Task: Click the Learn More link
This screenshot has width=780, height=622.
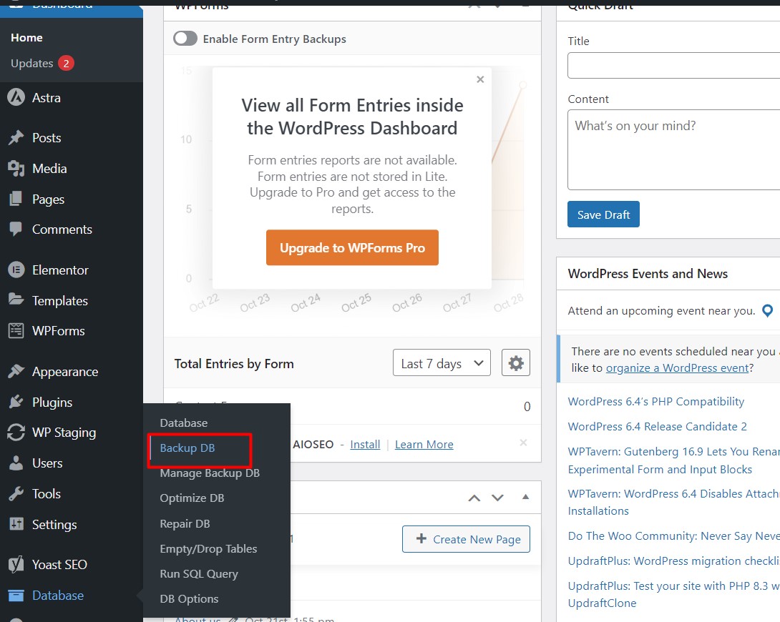Action: pos(424,444)
